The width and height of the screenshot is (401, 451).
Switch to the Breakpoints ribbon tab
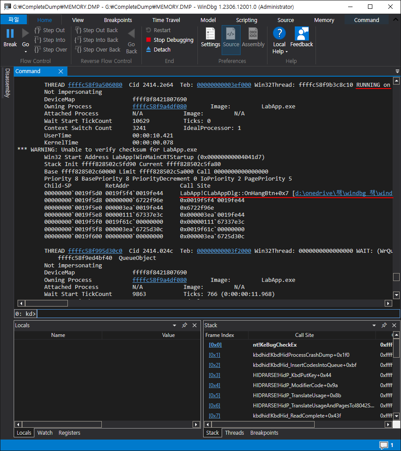tap(118, 20)
